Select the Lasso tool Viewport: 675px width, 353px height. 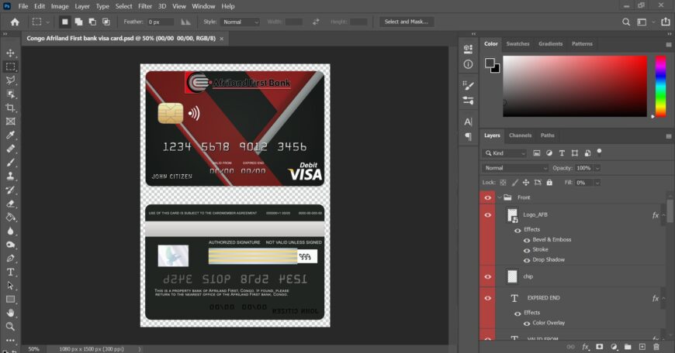click(x=10, y=81)
